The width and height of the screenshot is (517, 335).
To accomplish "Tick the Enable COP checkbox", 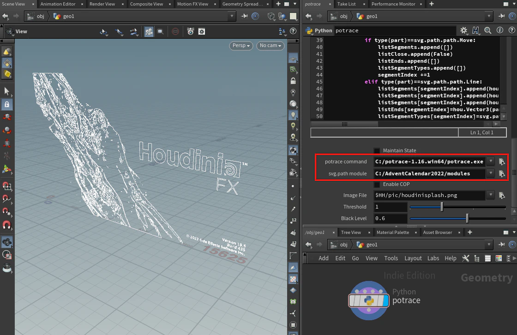I will click(x=377, y=184).
